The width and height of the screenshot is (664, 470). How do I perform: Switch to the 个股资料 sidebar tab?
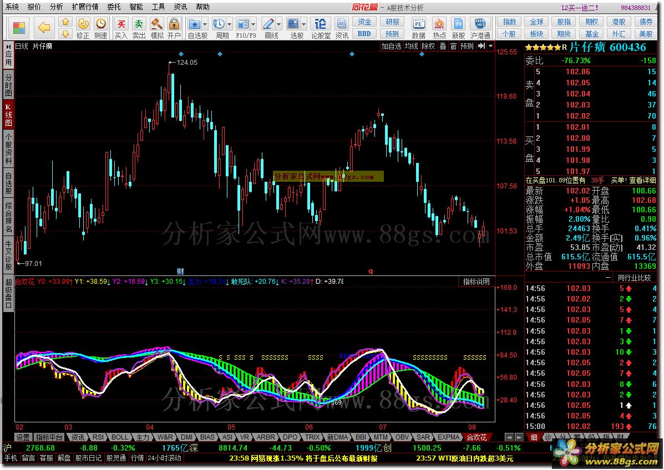(x=8, y=149)
